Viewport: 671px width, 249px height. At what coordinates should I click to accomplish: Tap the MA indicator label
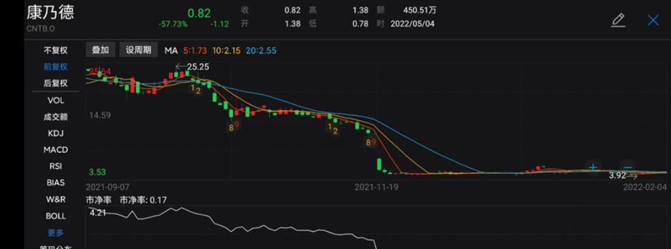point(171,51)
